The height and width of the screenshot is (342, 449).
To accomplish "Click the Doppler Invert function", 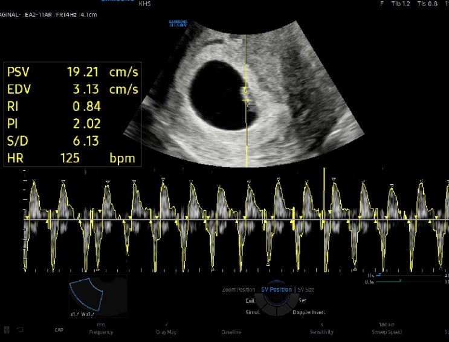I will [x=309, y=312].
